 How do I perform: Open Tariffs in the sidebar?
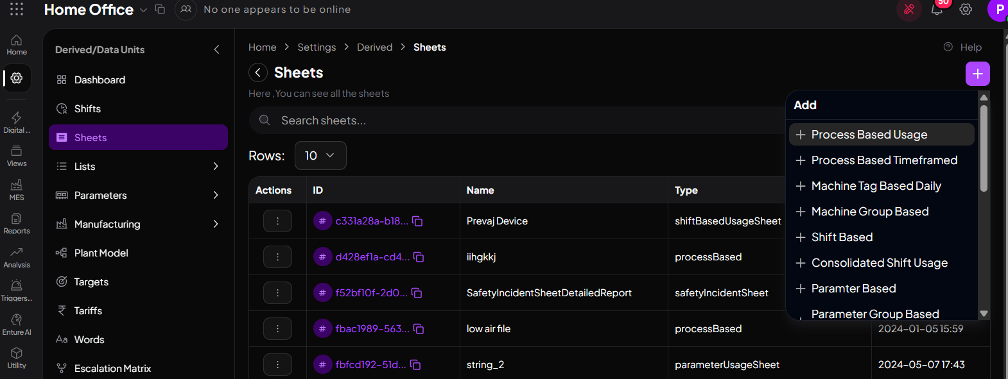pyautogui.click(x=138, y=310)
